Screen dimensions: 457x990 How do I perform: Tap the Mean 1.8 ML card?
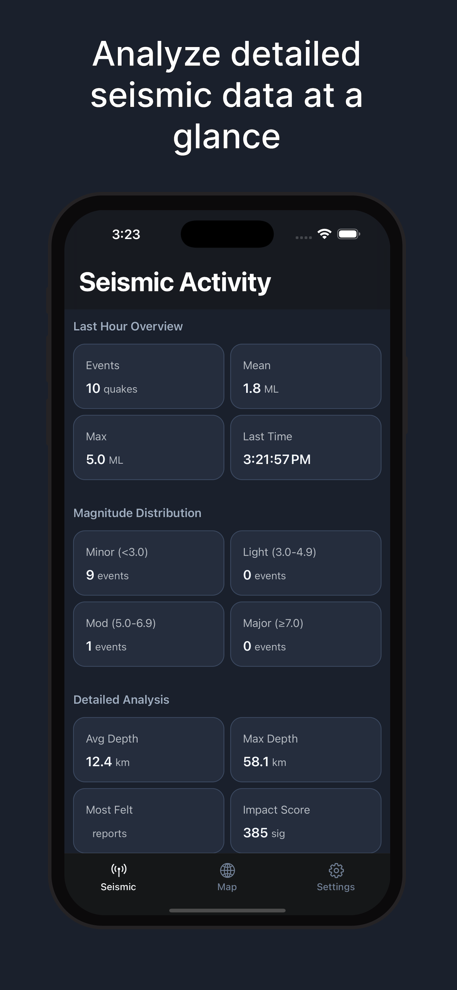click(306, 377)
